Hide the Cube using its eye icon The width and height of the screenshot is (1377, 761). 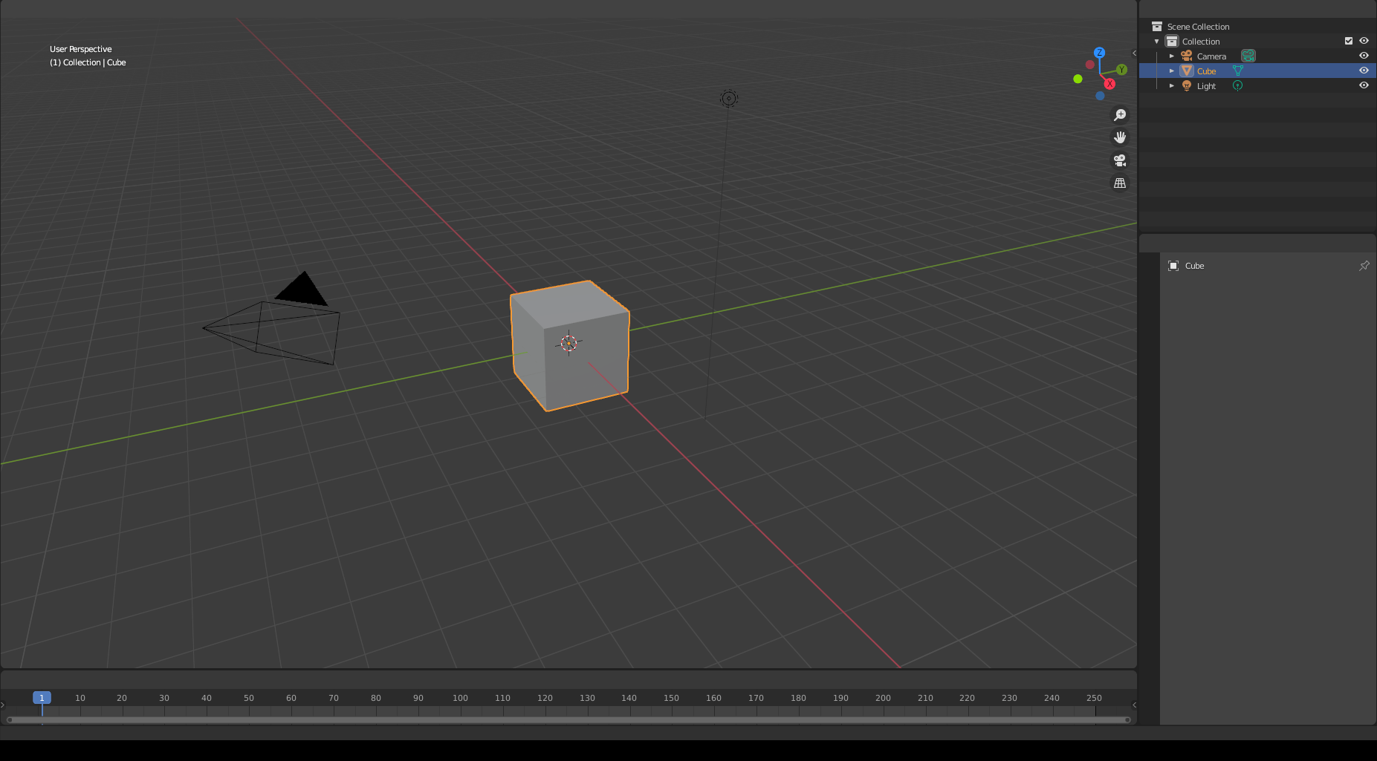point(1364,70)
